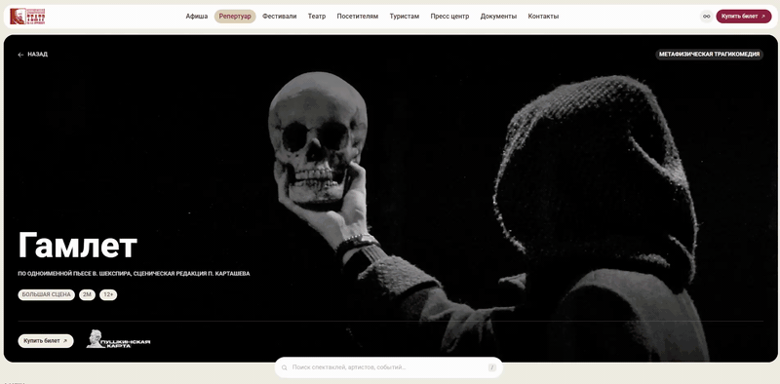Open Пресс центр page
This screenshot has width=780, height=384.
point(449,17)
